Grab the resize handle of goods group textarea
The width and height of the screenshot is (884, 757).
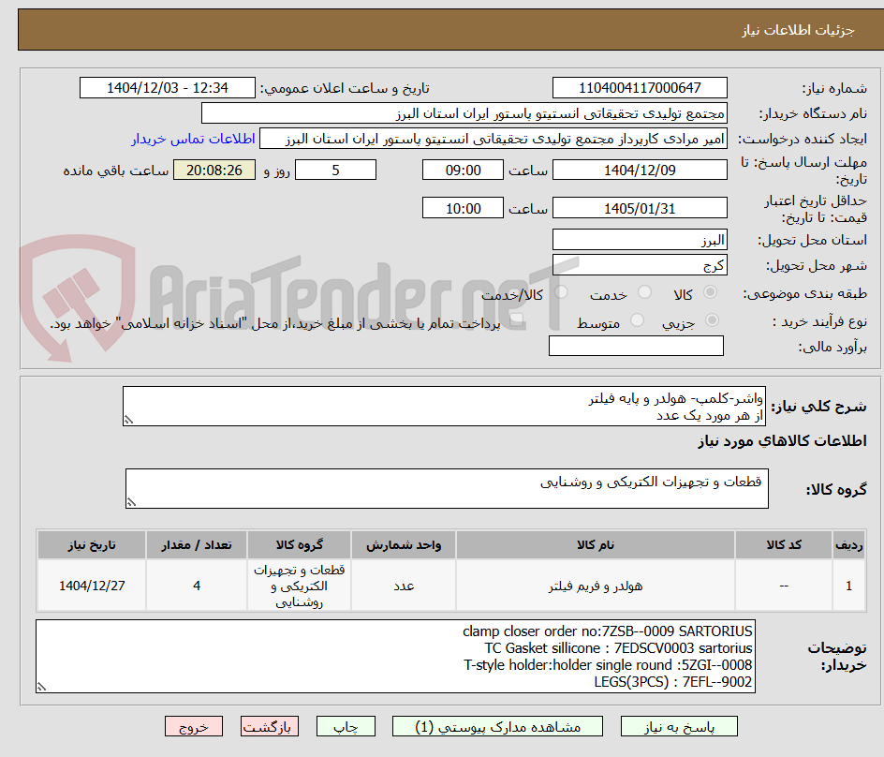[x=131, y=502]
